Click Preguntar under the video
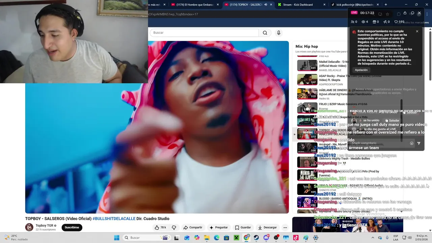This screenshot has width=432, height=243. click(x=218, y=227)
